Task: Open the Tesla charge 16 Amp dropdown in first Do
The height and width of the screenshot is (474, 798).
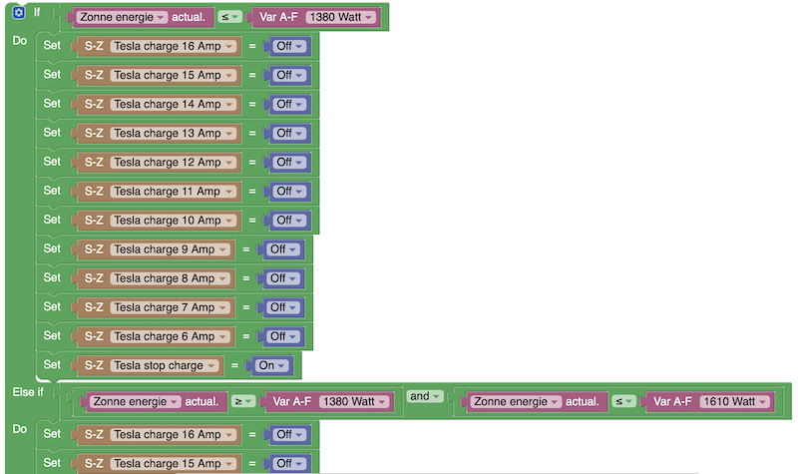Action: coord(173,46)
